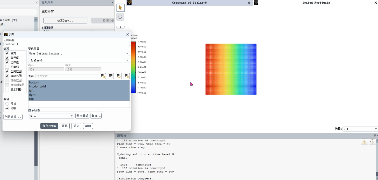Open the 新面 new surface dropdown
The height and width of the screenshot is (180, 378).
(96, 116)
